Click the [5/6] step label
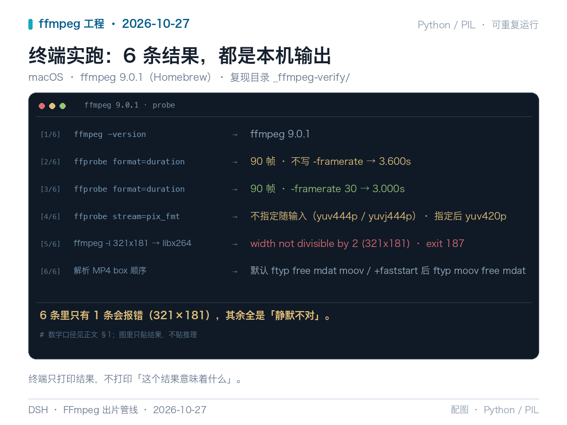Viewport: 567px width, 425px height. [50, 244]
